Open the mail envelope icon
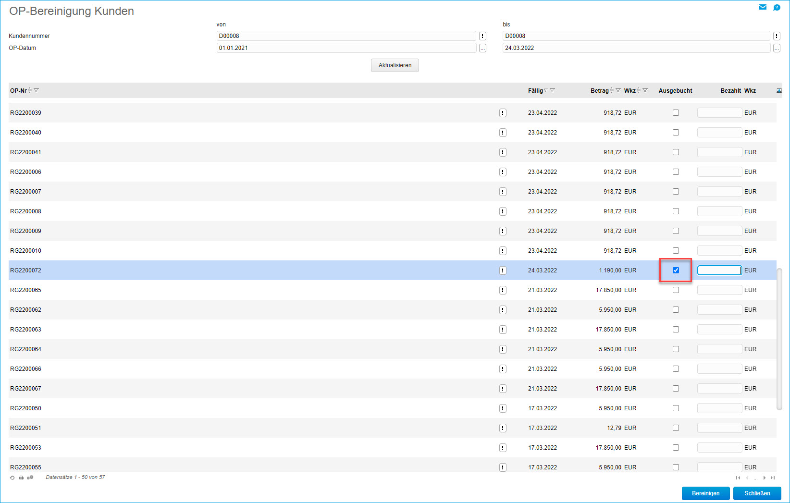The width and height of the screenshot is (790, 503). pyautogui.click(x=763, y=7)
